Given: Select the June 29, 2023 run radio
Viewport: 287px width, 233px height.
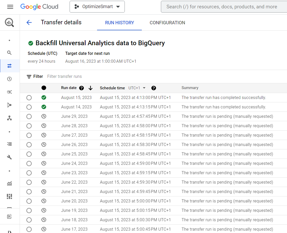Looking at the screenshot, I should click(x=29, y=116).
